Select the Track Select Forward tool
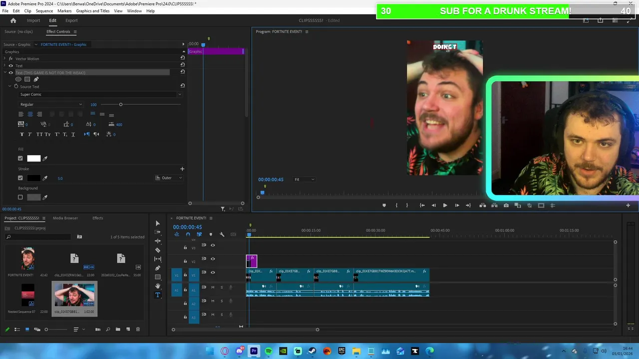Viewport: 639px width, 359px height. tap(158, 232)
